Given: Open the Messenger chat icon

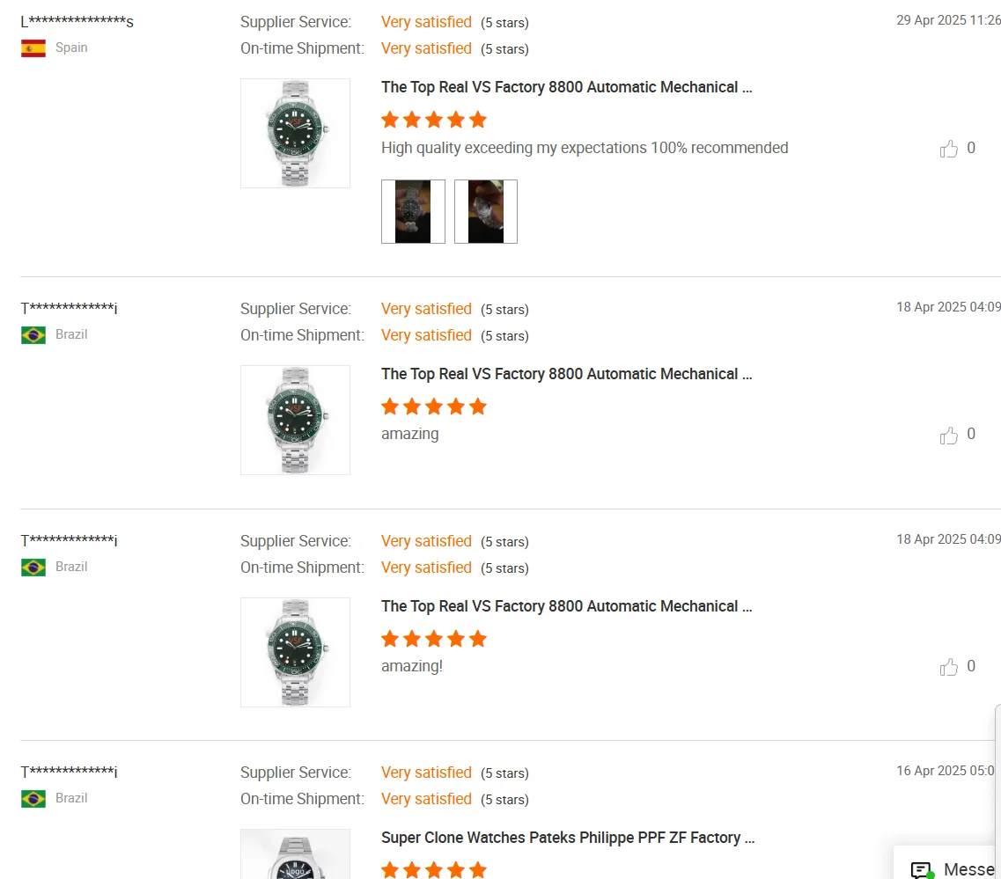Looking at the screenshot, I should pyautogui.click(x=922, y=869).
